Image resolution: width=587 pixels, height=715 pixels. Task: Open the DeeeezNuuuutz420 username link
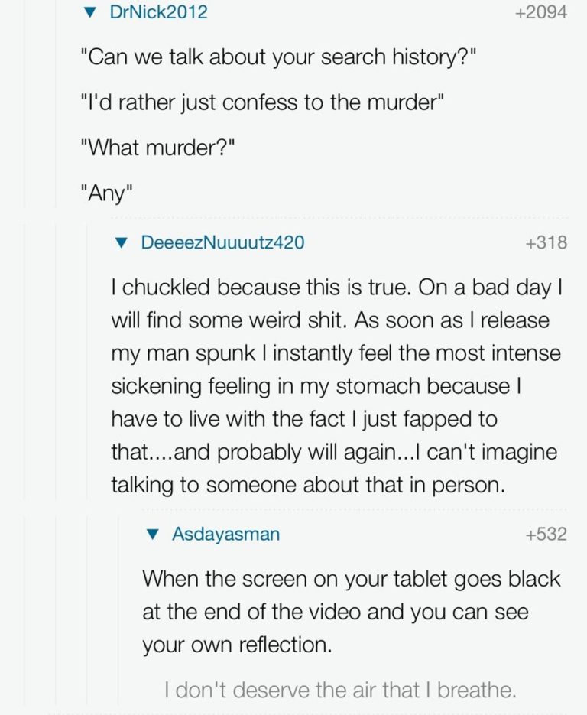click(222, 242)
